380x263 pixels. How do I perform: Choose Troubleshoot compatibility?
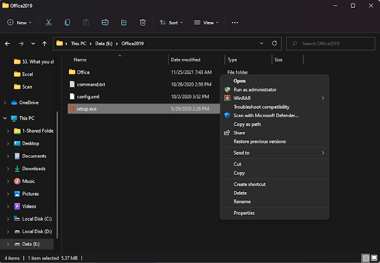[274, 107]
